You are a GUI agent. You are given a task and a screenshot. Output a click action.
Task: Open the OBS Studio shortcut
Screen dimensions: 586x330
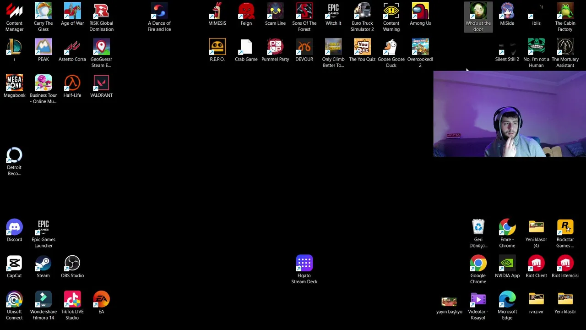coord(72,267)
